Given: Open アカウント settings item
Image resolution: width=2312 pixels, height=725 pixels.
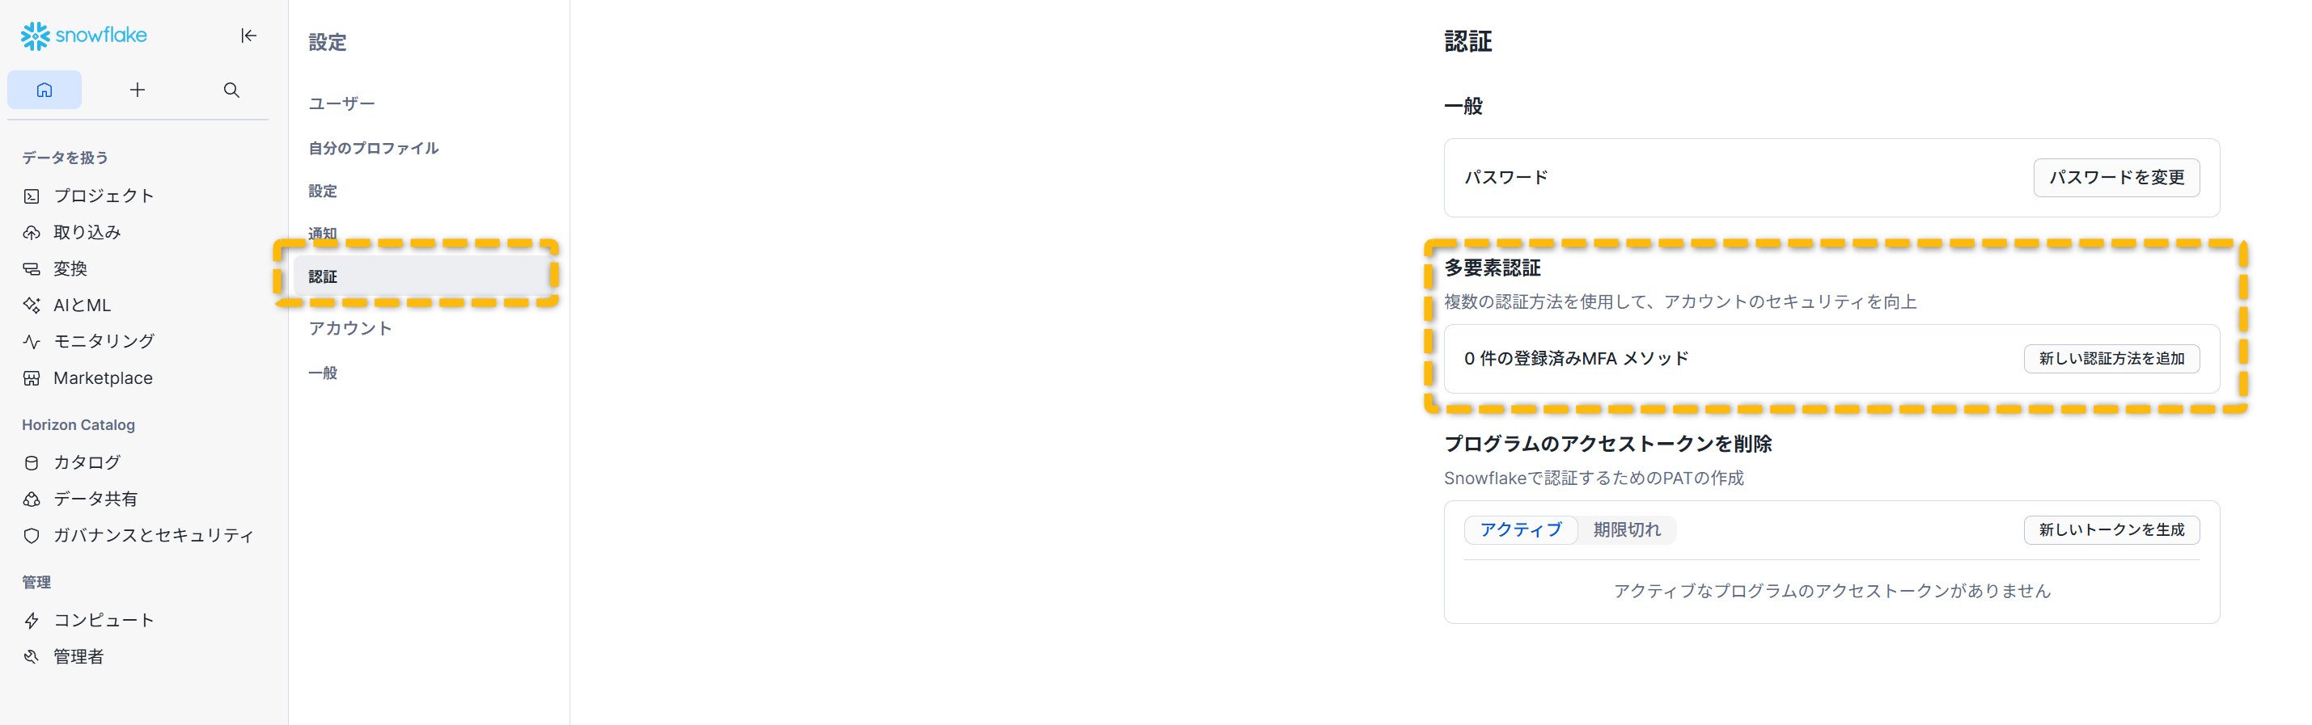Looking at the screenshot, I should pos(350,328).
